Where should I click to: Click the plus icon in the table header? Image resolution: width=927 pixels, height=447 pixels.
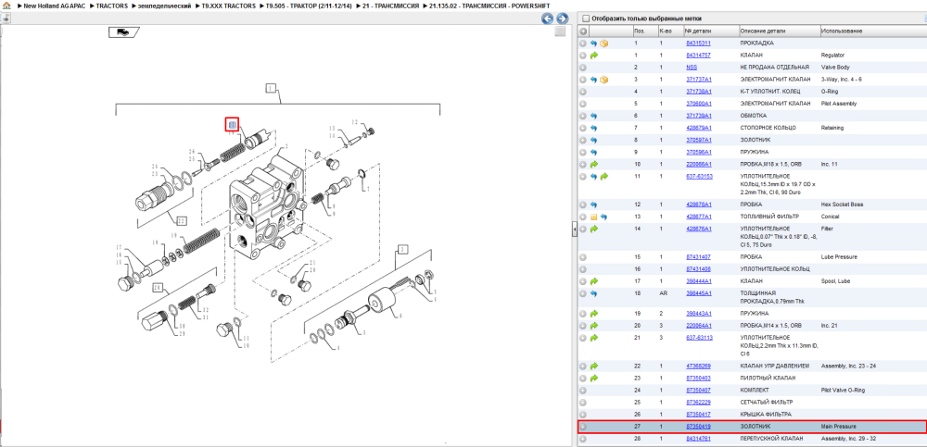click(583, 31)
